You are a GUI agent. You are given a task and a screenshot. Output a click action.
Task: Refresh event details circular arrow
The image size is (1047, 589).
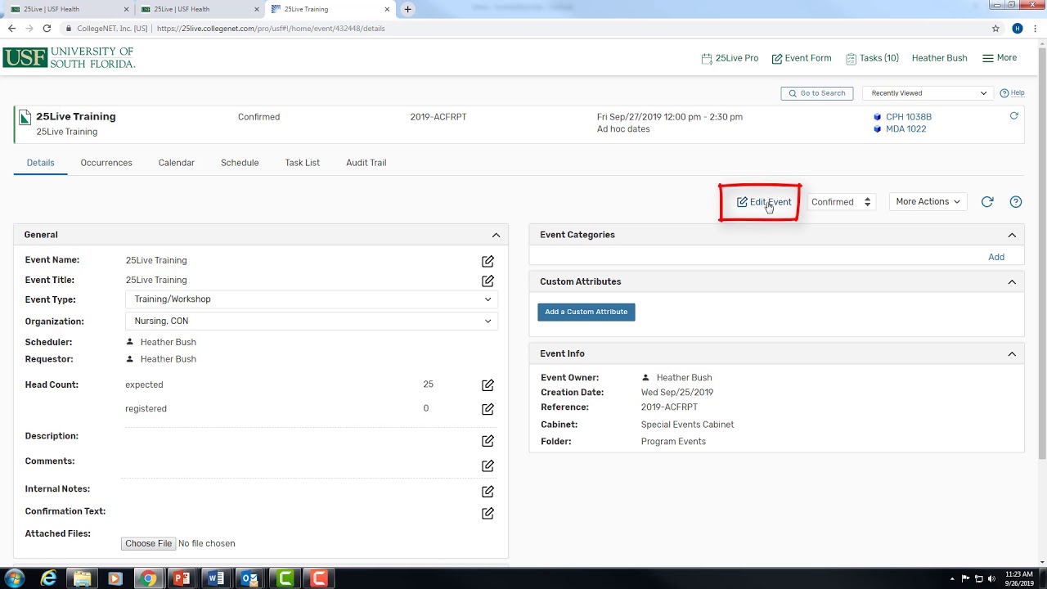coord(987,202)
